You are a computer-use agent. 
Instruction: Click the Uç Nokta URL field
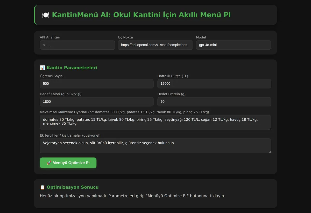(155, 45)
